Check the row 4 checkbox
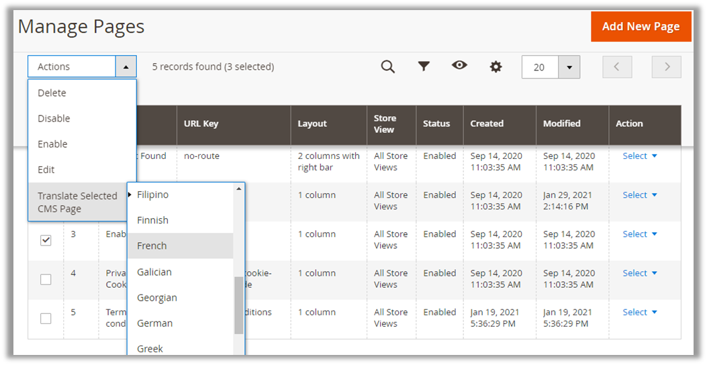The width and height of the screenshot is (707, 365). coord(46,279)
